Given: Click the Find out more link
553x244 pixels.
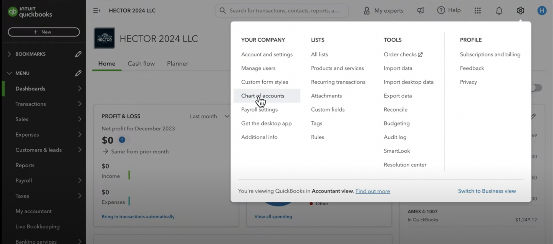Looking at the screenshot, I should point(373,191).
